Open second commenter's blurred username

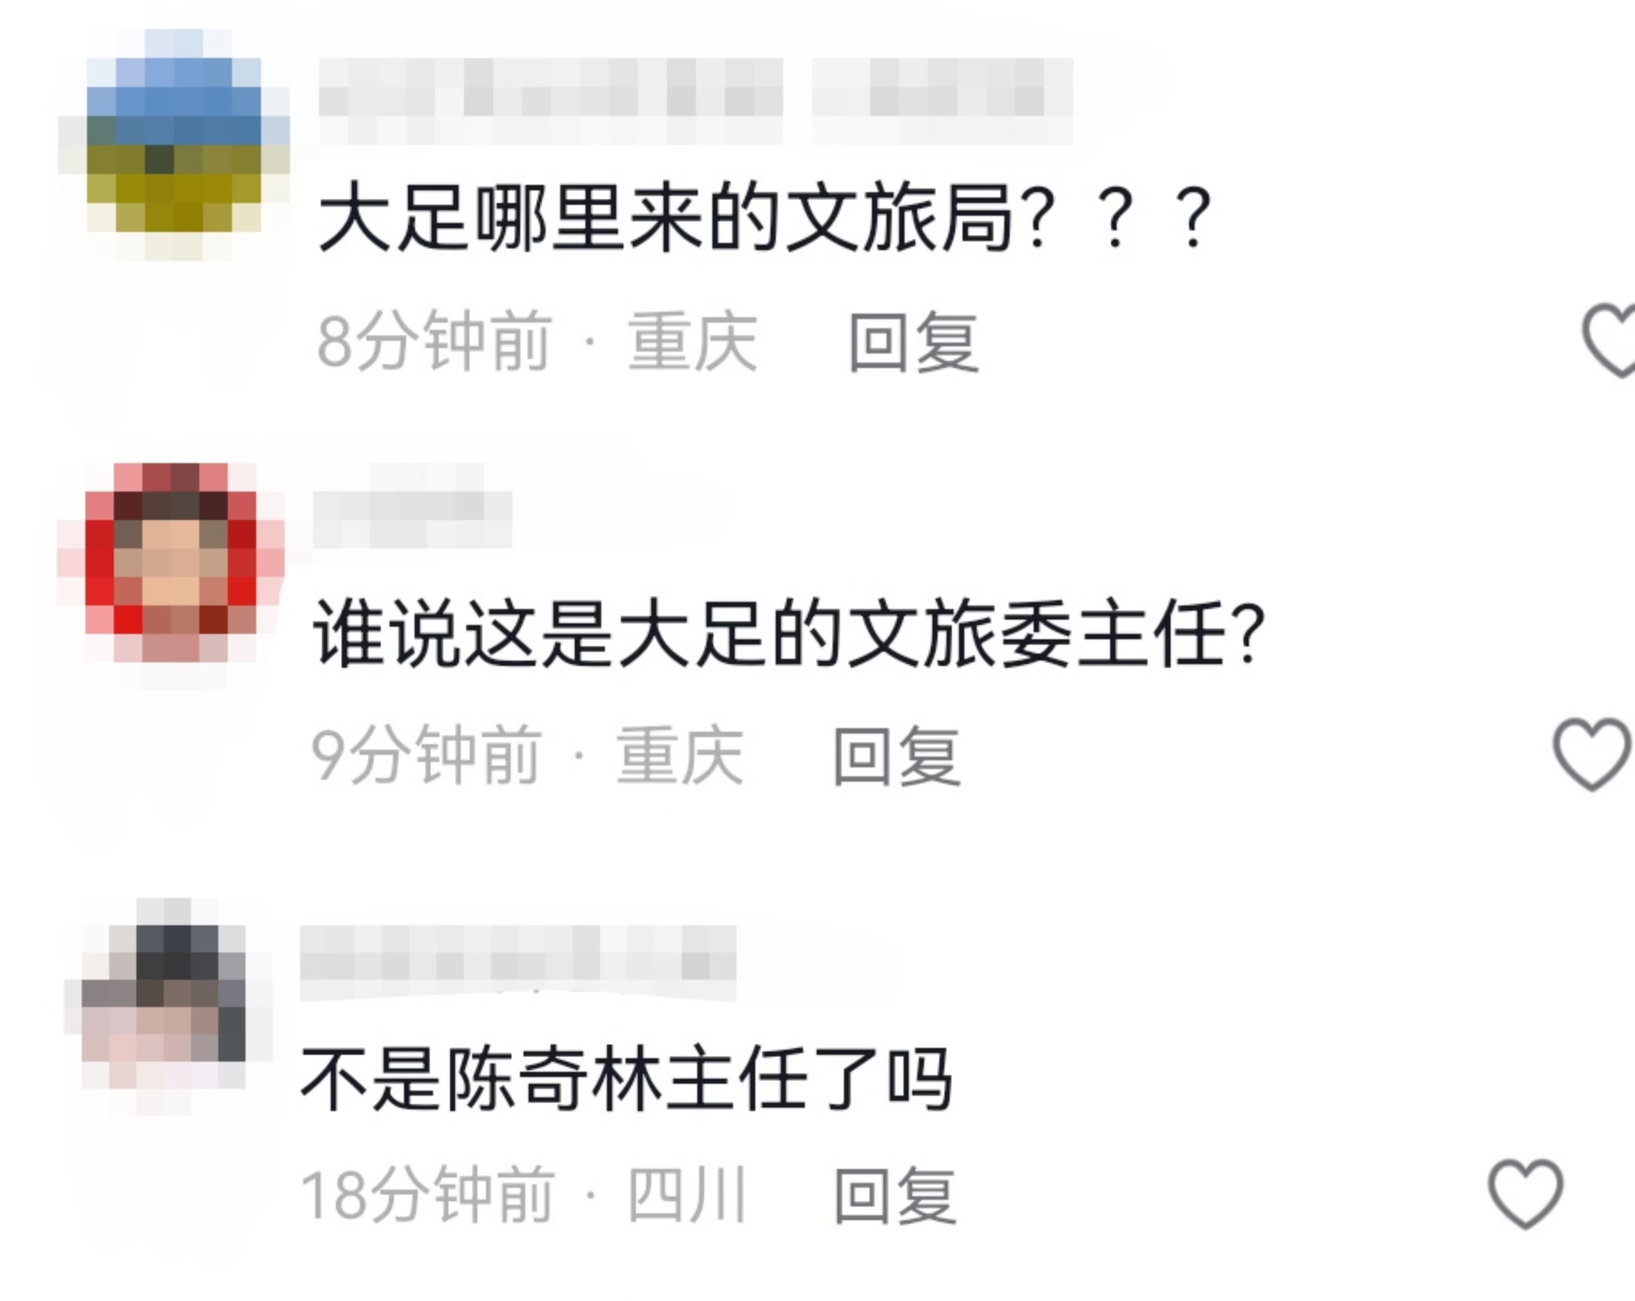tap(413, 506)
